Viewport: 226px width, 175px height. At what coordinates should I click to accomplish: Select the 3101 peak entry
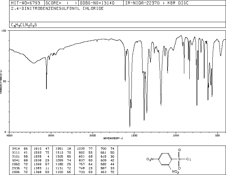(20, 156)
